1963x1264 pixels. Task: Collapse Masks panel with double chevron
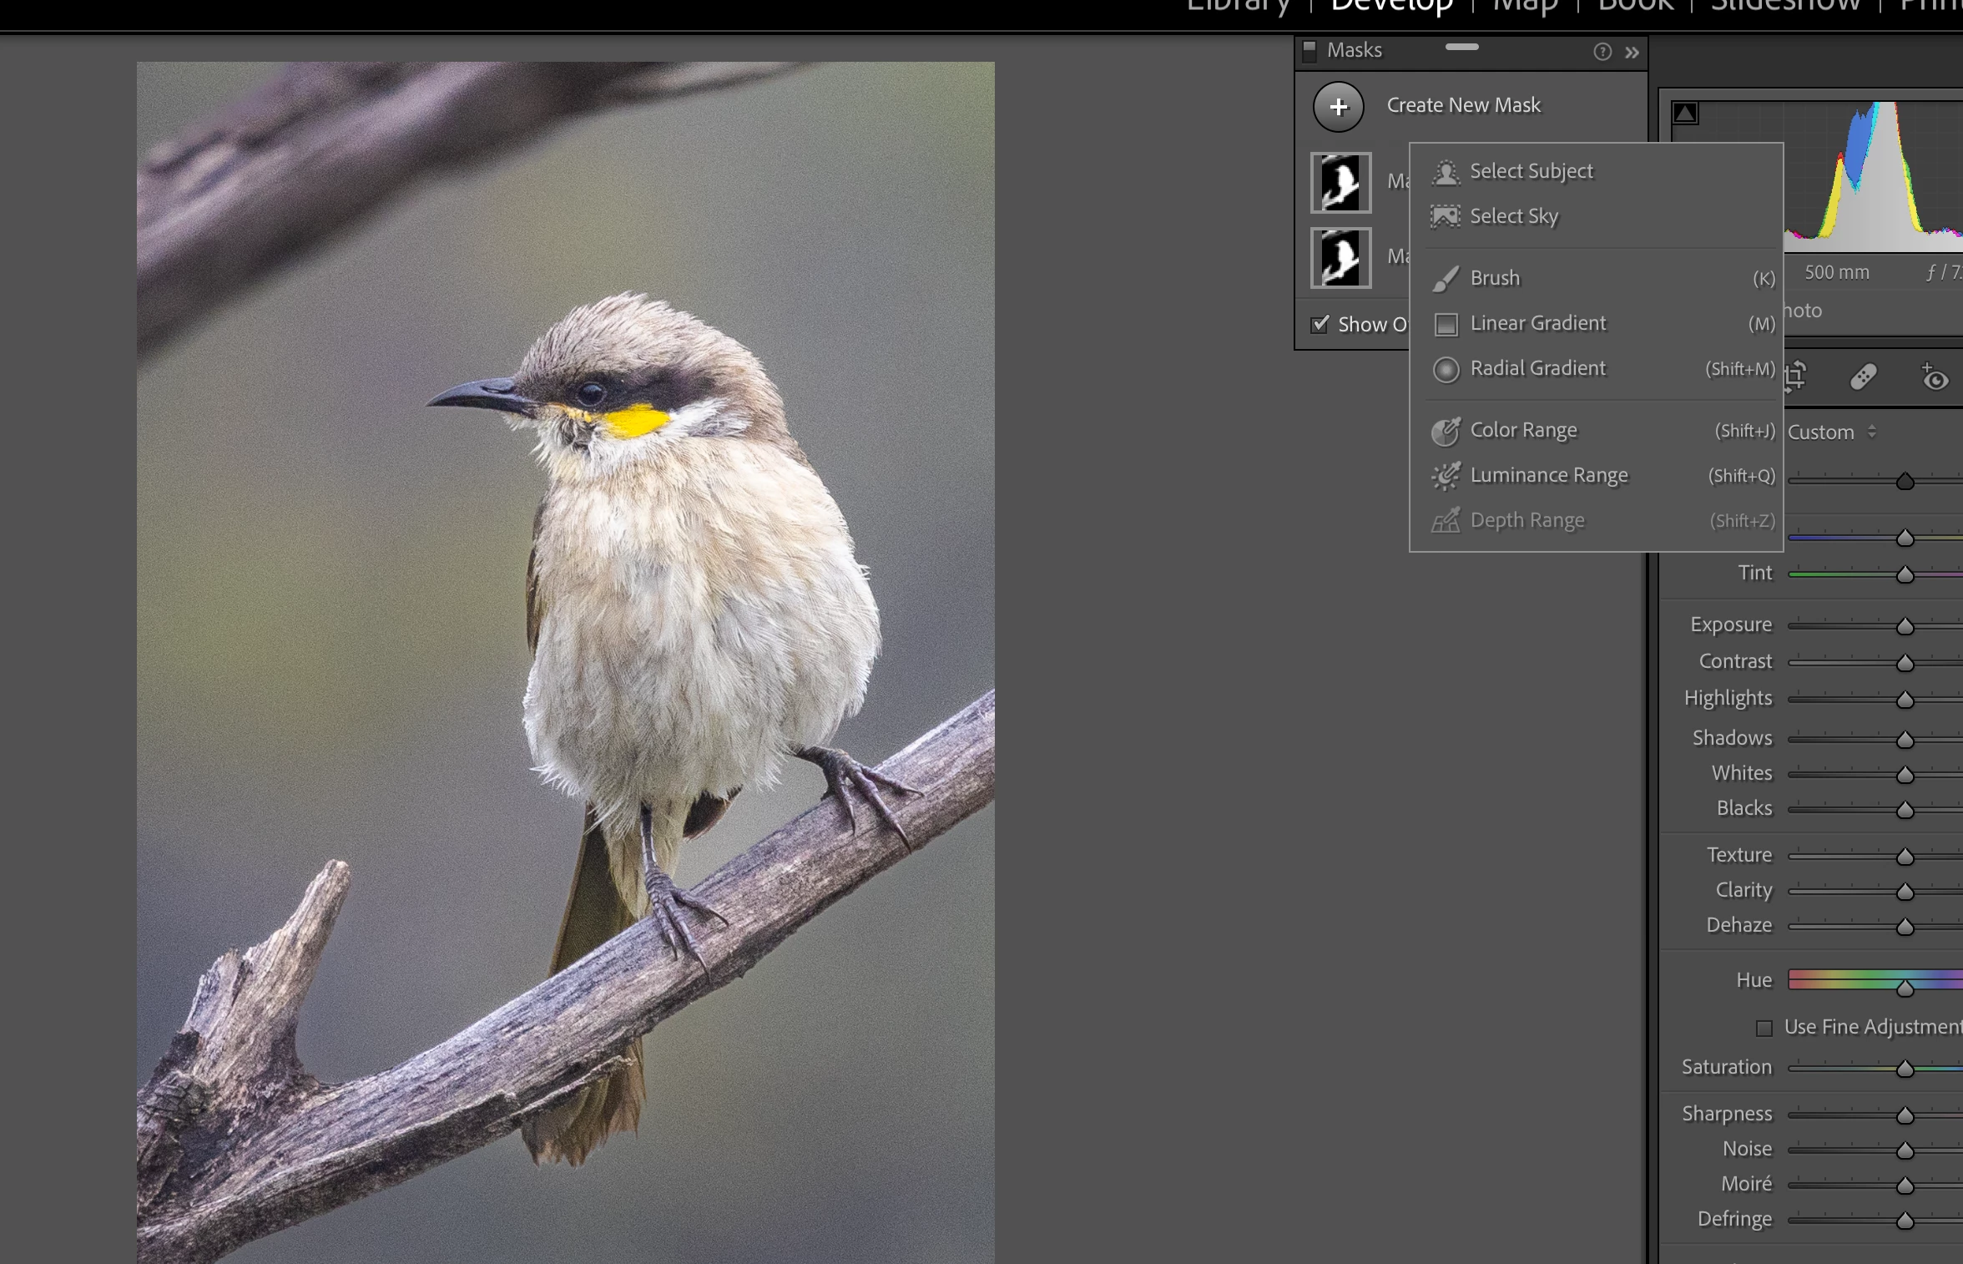1632,53
